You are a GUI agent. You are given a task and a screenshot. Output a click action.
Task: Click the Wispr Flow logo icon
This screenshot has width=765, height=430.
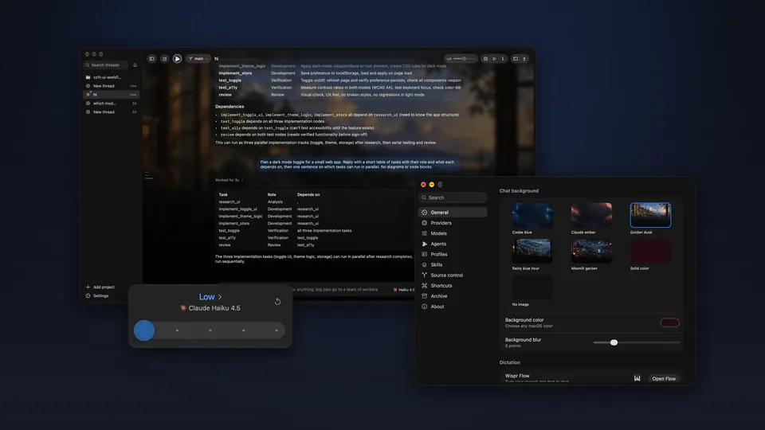pyautogui.click(x=637, y=379)
